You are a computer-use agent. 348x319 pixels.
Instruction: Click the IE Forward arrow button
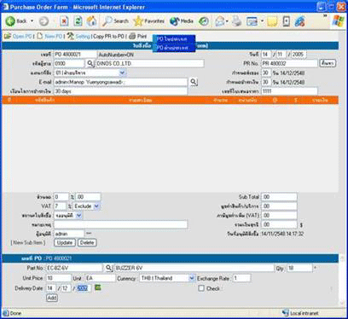pyautogui.click(x=43, y=21)
